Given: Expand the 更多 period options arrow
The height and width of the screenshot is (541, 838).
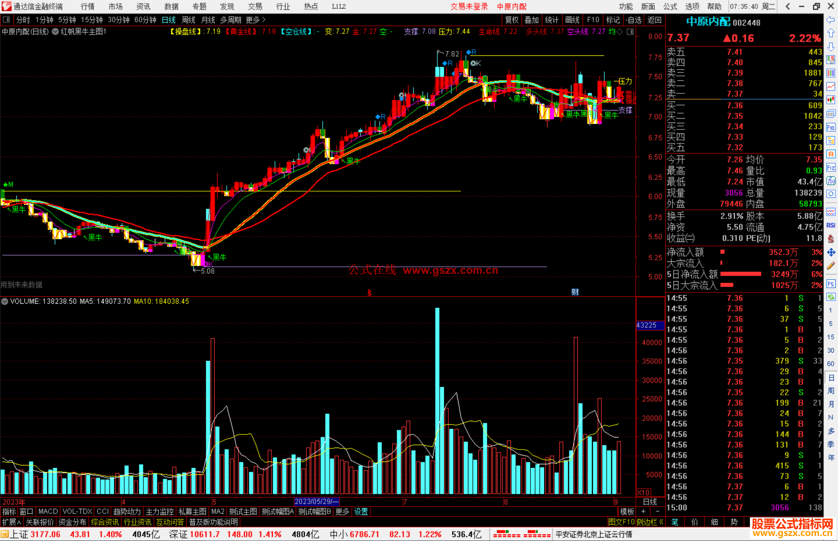Looking at the screenshot, I should click(x=264, y=20).
